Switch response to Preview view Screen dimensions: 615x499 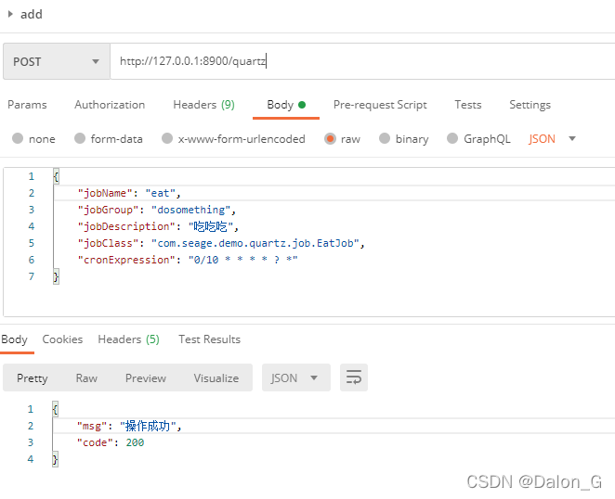146,378
